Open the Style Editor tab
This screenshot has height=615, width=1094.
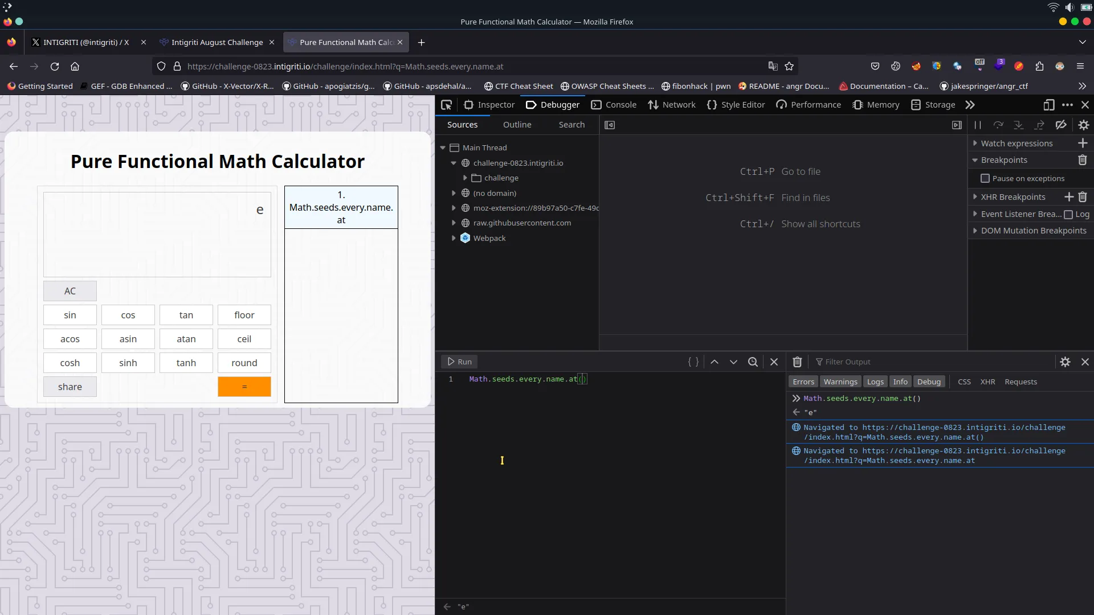click(x=736, y=105)
